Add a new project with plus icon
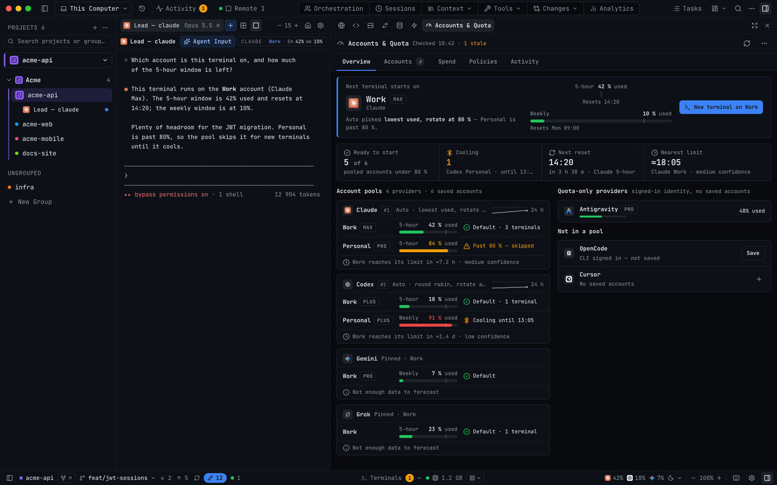 click(x=95, y=28)
